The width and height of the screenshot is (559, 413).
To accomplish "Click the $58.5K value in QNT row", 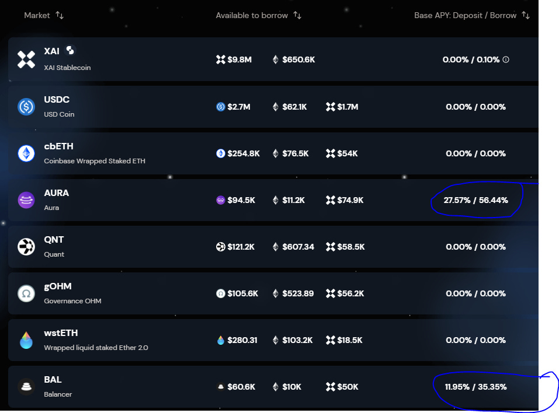I will pyautogui.click(x=351, y=247).
